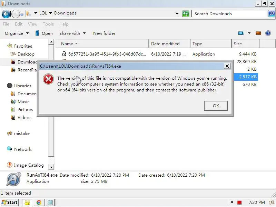This screenshot has width=276, height=207.
Task: Open the Organize dropdown
Action: pos(17,33)
